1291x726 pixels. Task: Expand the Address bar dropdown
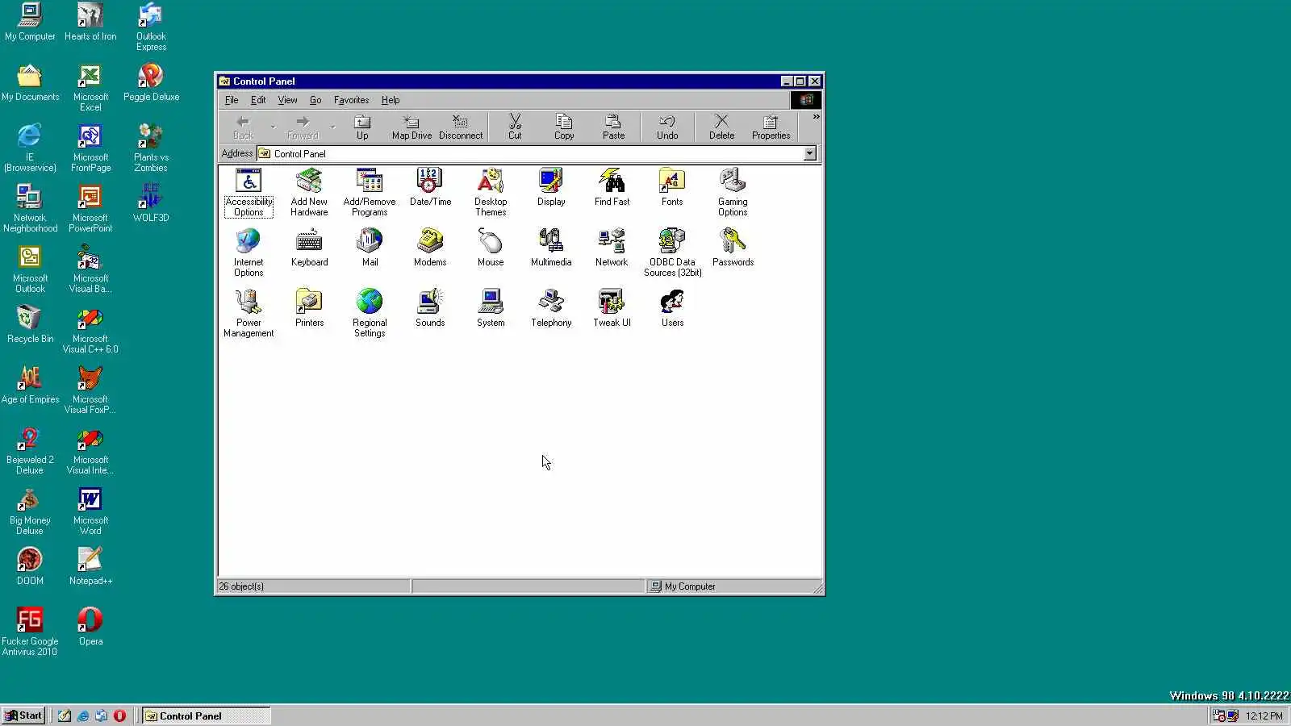point(810,153)
